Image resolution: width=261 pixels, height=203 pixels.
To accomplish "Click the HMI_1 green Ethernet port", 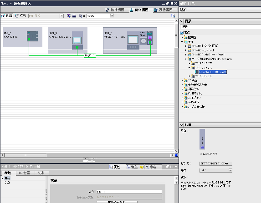I will 150,42.
